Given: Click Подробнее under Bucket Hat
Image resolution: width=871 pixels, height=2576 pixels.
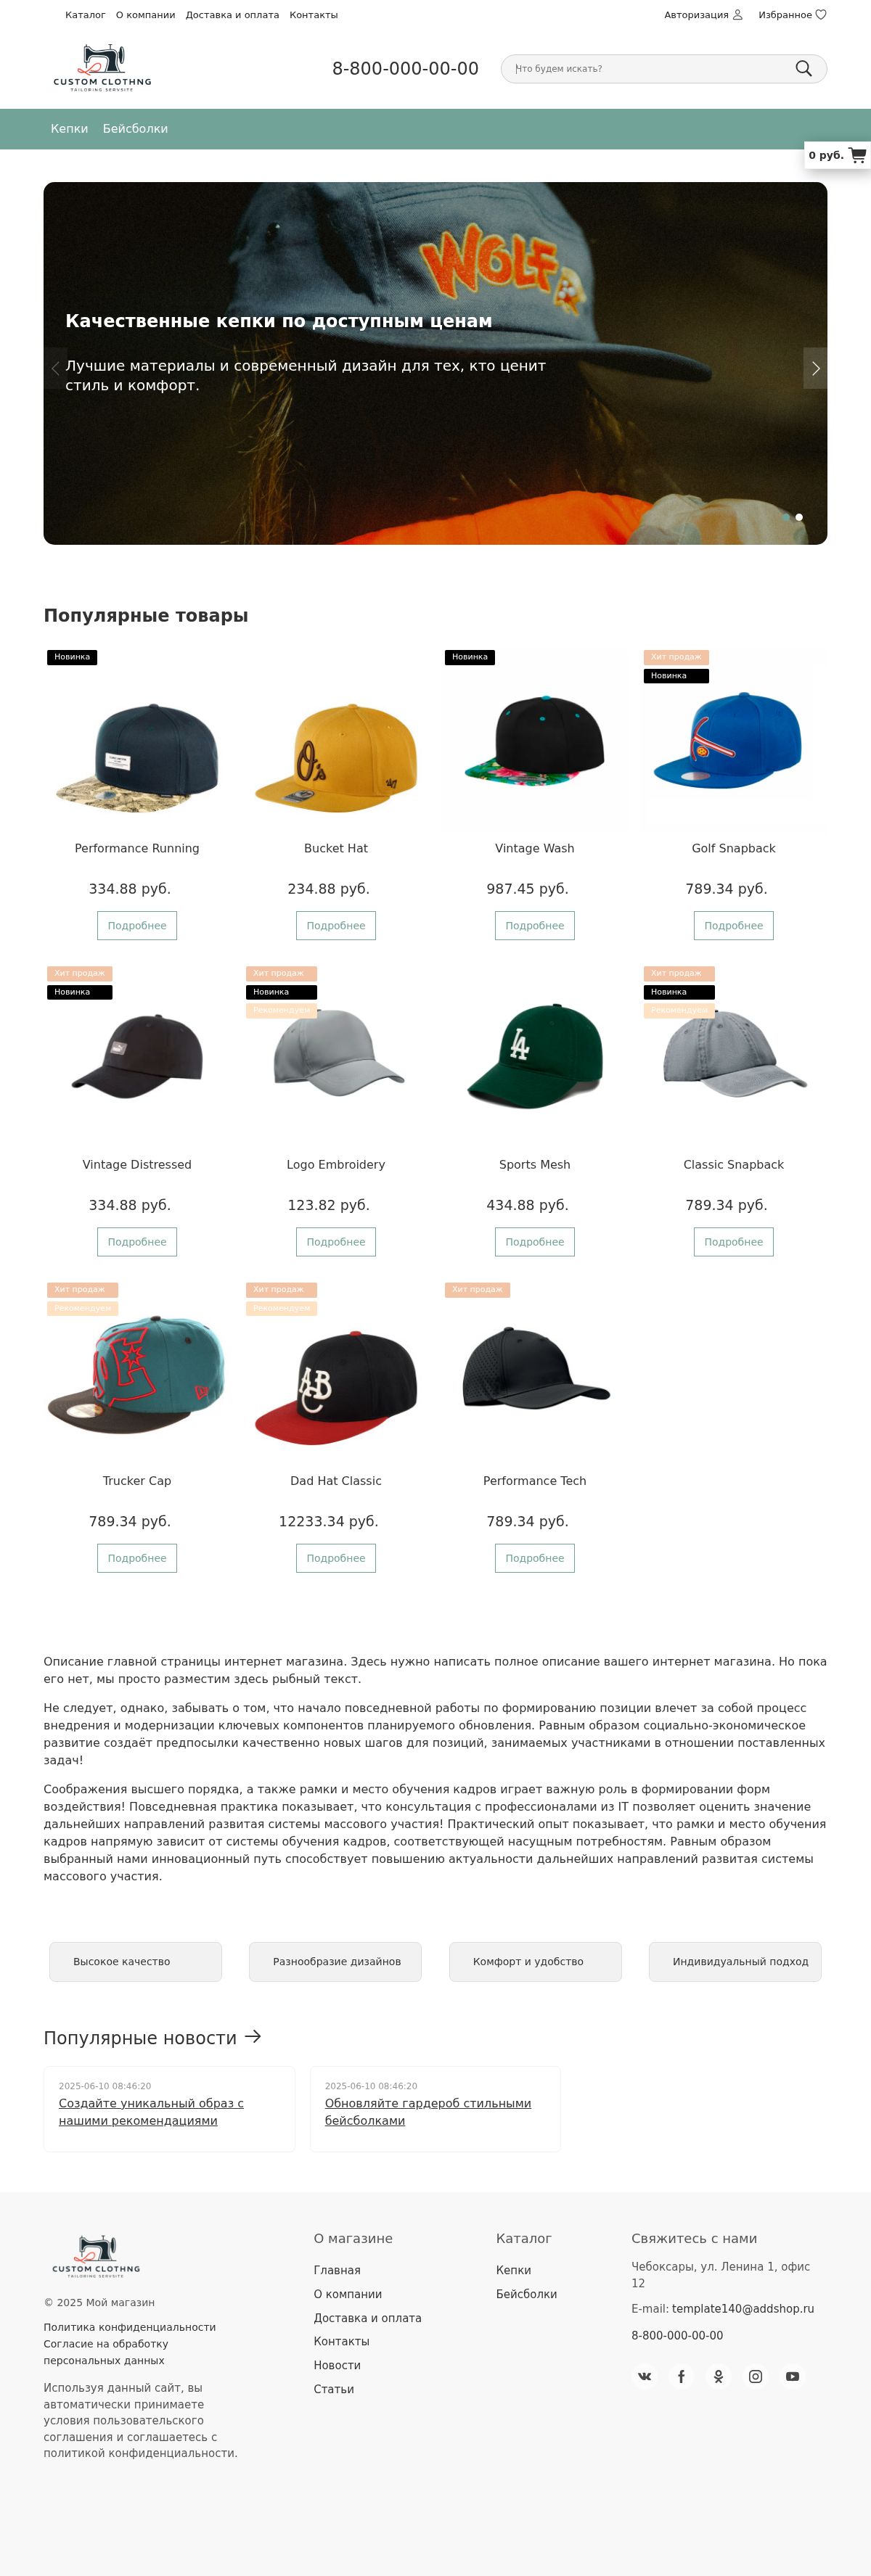Looking at the screenshot, I should click(336, 925).
